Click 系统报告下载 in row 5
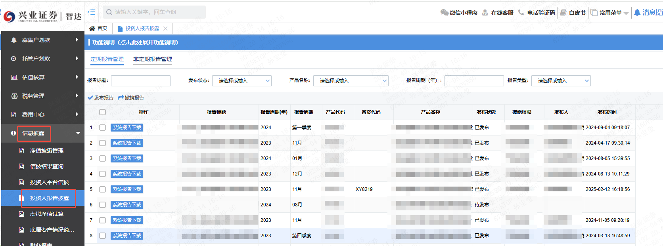The height and width of the screenshot is (246, 663). (x=127, y=189)
